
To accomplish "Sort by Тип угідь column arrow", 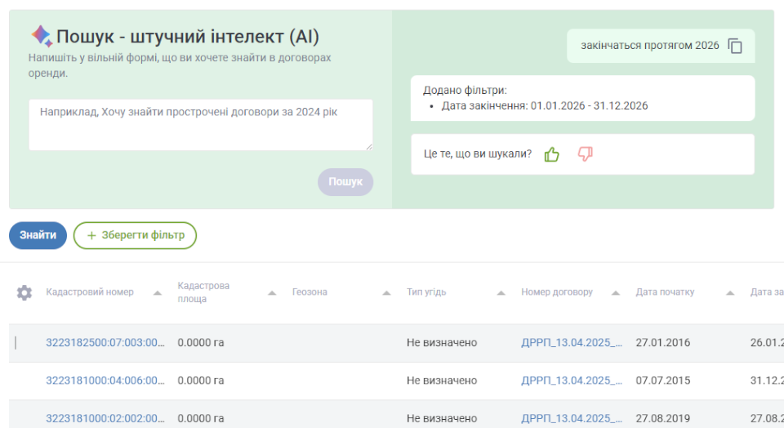I will coord(501,293).
